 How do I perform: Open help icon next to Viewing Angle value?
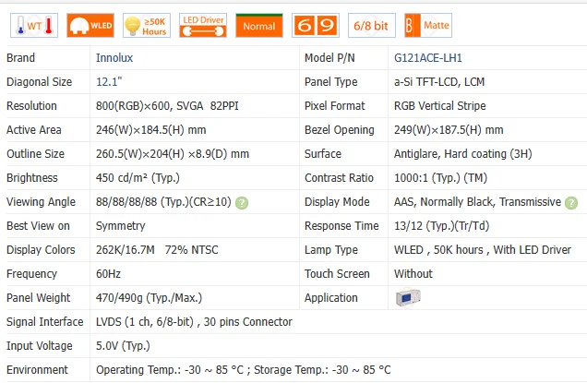[x=242, y=203]
